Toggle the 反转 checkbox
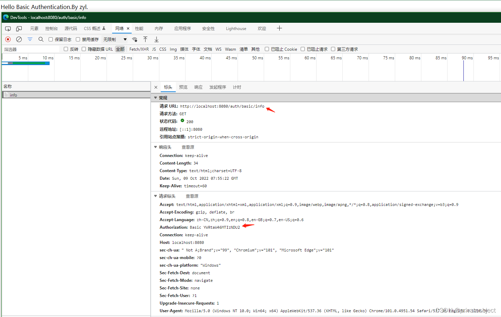This screenshot has width=501, height=317. point(66,49)
